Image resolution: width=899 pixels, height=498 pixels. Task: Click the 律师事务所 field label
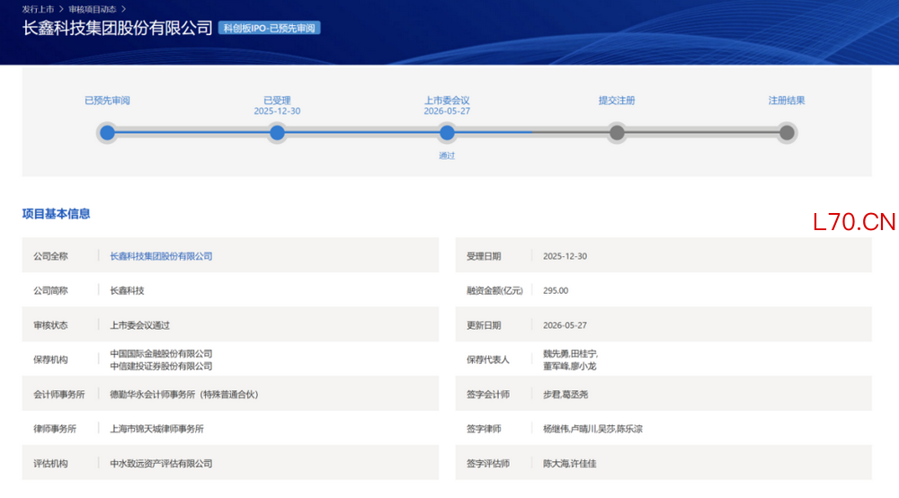[55, 429]
